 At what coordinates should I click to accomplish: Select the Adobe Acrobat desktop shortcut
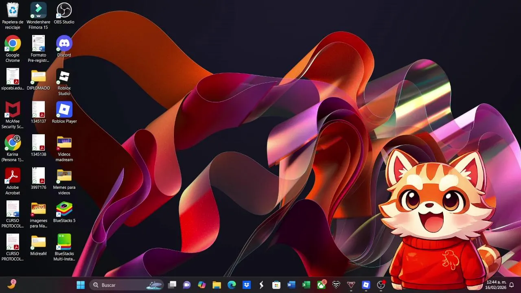coord(13,181)
